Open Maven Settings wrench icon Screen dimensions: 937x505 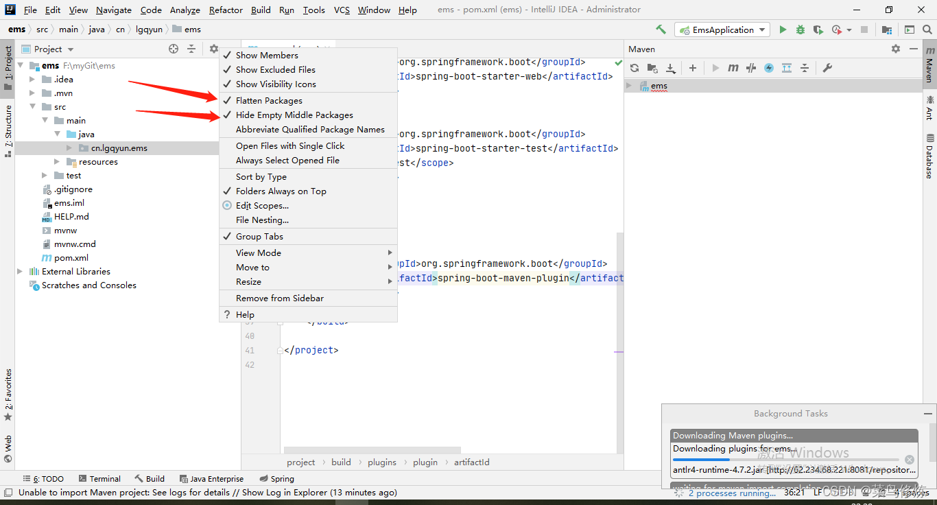pos(827,68)
